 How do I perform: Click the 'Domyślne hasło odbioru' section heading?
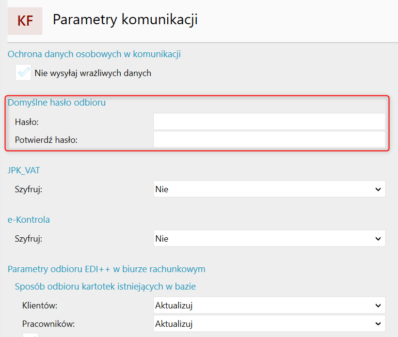coord(57,103)
